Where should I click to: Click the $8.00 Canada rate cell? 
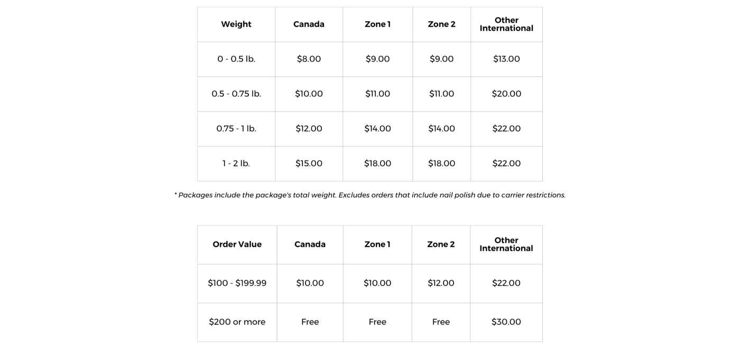click(309, 59)
